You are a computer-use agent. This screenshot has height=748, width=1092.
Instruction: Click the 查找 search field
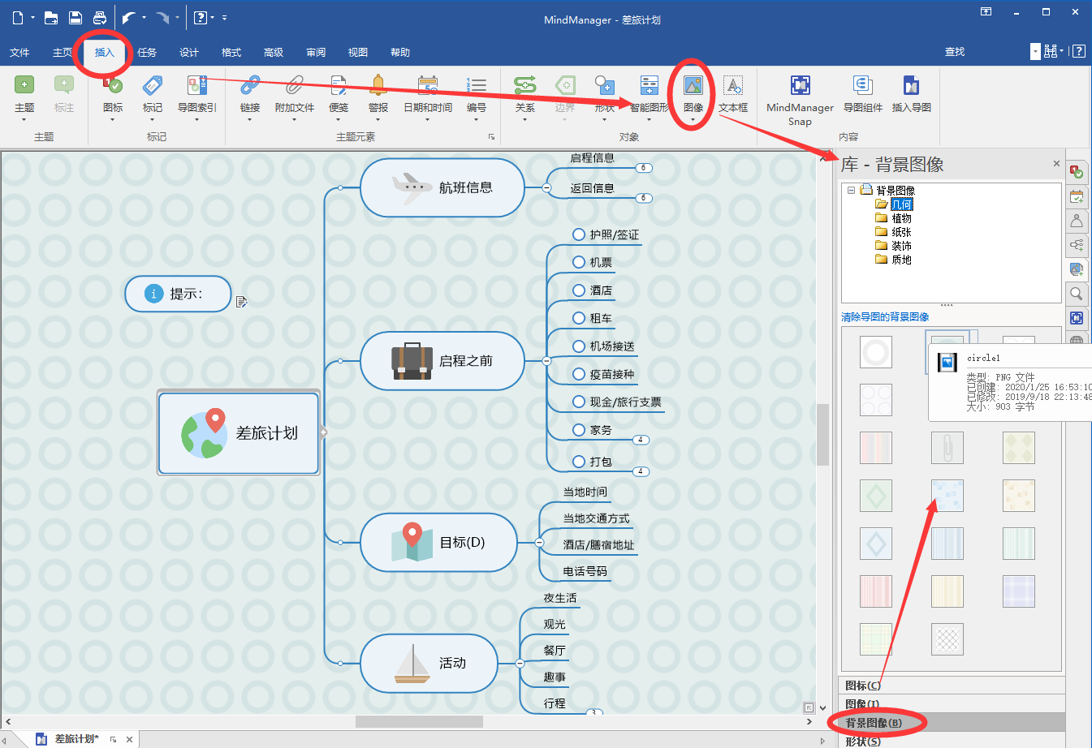985,52
